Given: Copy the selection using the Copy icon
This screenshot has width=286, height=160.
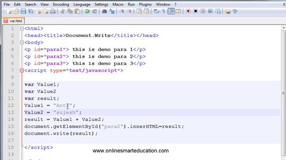Looking at the screenshot, I should (70, 12).
